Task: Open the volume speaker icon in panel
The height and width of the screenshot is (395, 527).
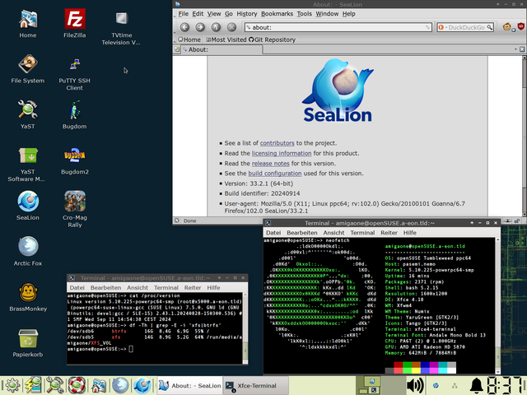Action: point(415,385)
